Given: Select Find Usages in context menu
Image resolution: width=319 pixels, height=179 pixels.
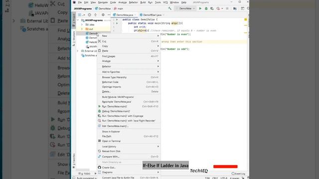Looking at the screenshot, I should click(x=129, y=56).
